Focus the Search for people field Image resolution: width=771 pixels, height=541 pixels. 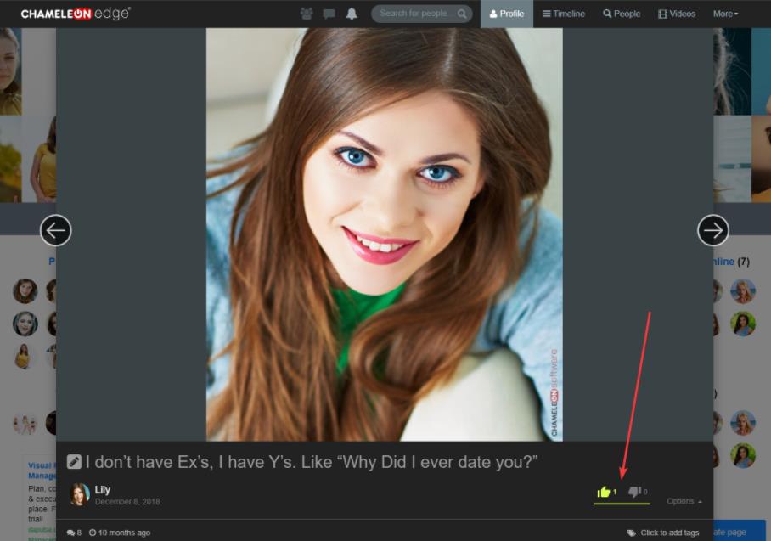pos(414,14)
